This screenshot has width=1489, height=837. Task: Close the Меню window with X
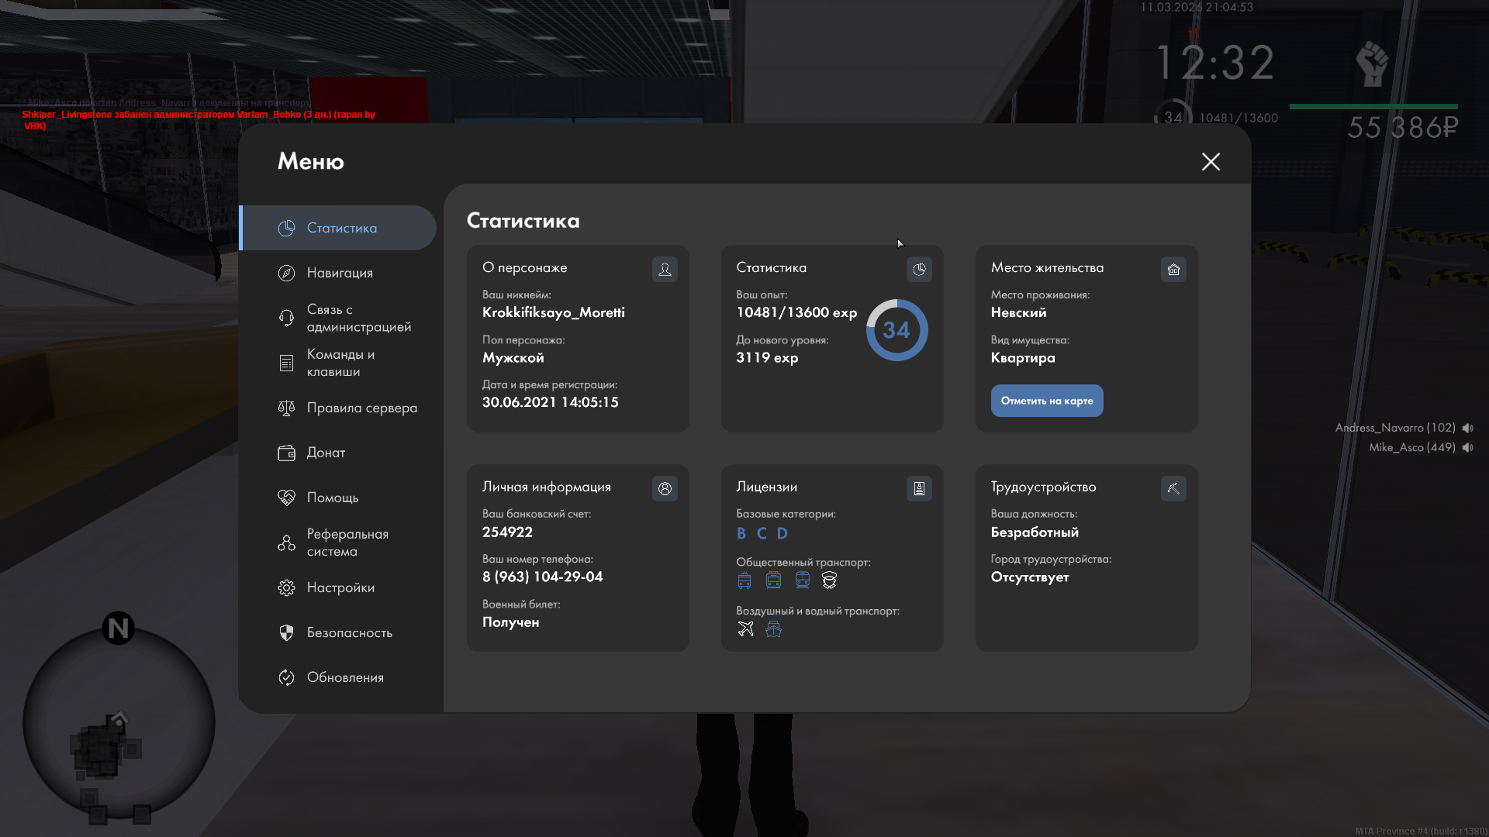[1211, 161]
